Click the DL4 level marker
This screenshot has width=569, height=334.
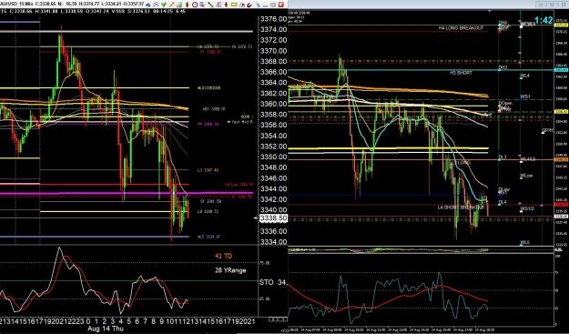pos(503,202)
